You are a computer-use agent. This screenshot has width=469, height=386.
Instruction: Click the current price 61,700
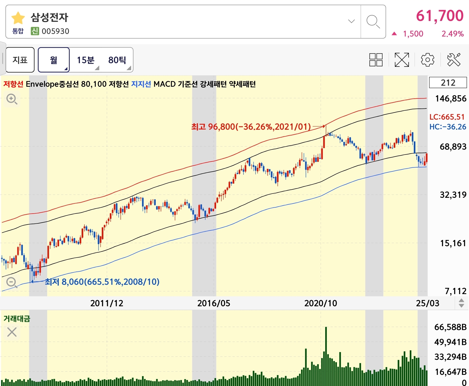point(440,16)
